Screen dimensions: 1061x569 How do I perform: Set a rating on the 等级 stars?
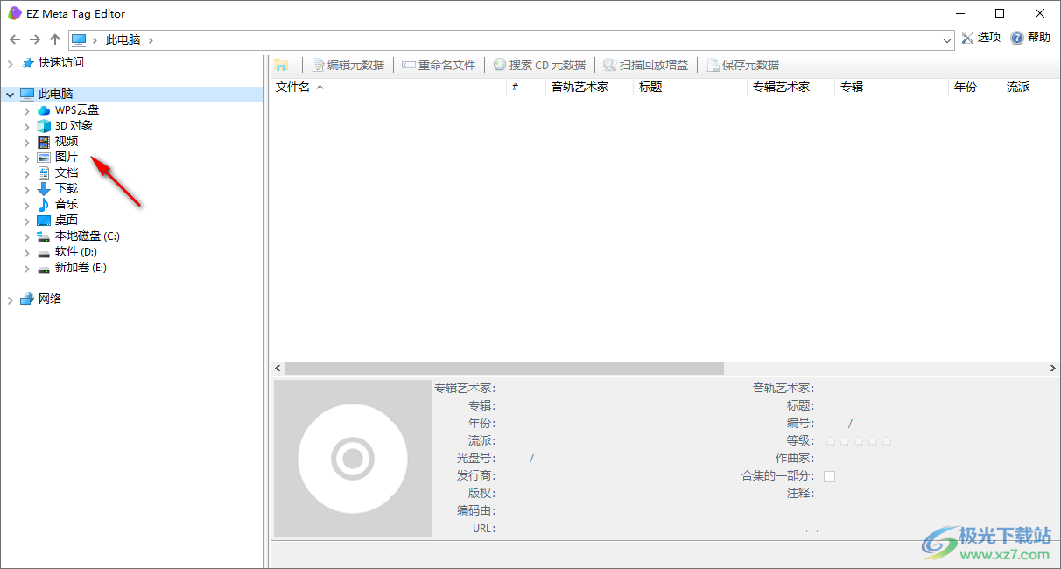pyautogui.click(x=858, y=441)
